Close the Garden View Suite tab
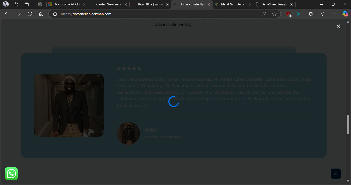 126,4
